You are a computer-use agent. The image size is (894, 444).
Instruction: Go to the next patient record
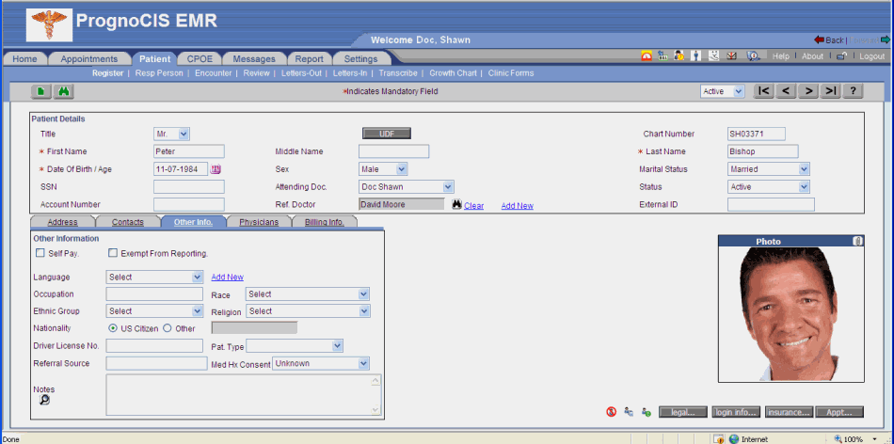click(x=808, y=91)
